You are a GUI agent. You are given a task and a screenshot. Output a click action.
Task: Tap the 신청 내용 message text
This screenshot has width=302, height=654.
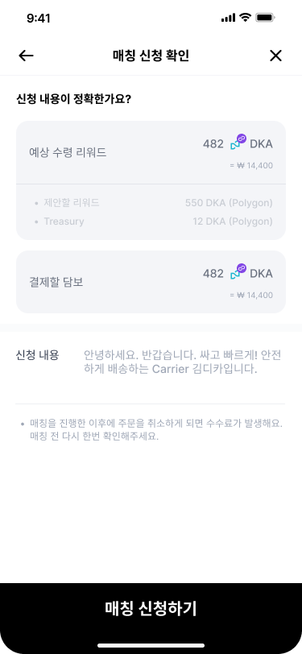tap(182, 362)
